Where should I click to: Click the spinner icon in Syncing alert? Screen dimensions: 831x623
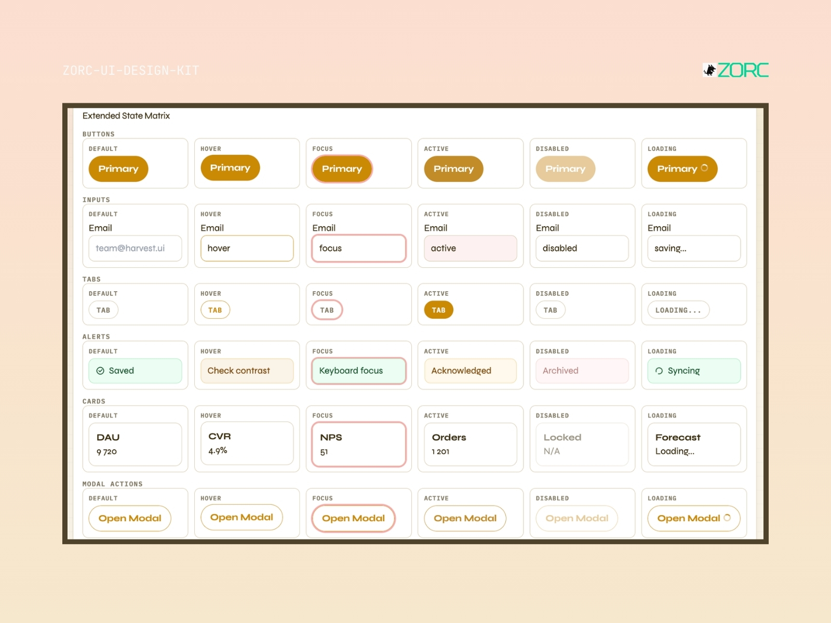(659, 371)
